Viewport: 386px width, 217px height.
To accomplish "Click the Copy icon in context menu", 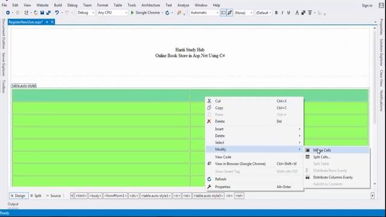I will 209,108.
